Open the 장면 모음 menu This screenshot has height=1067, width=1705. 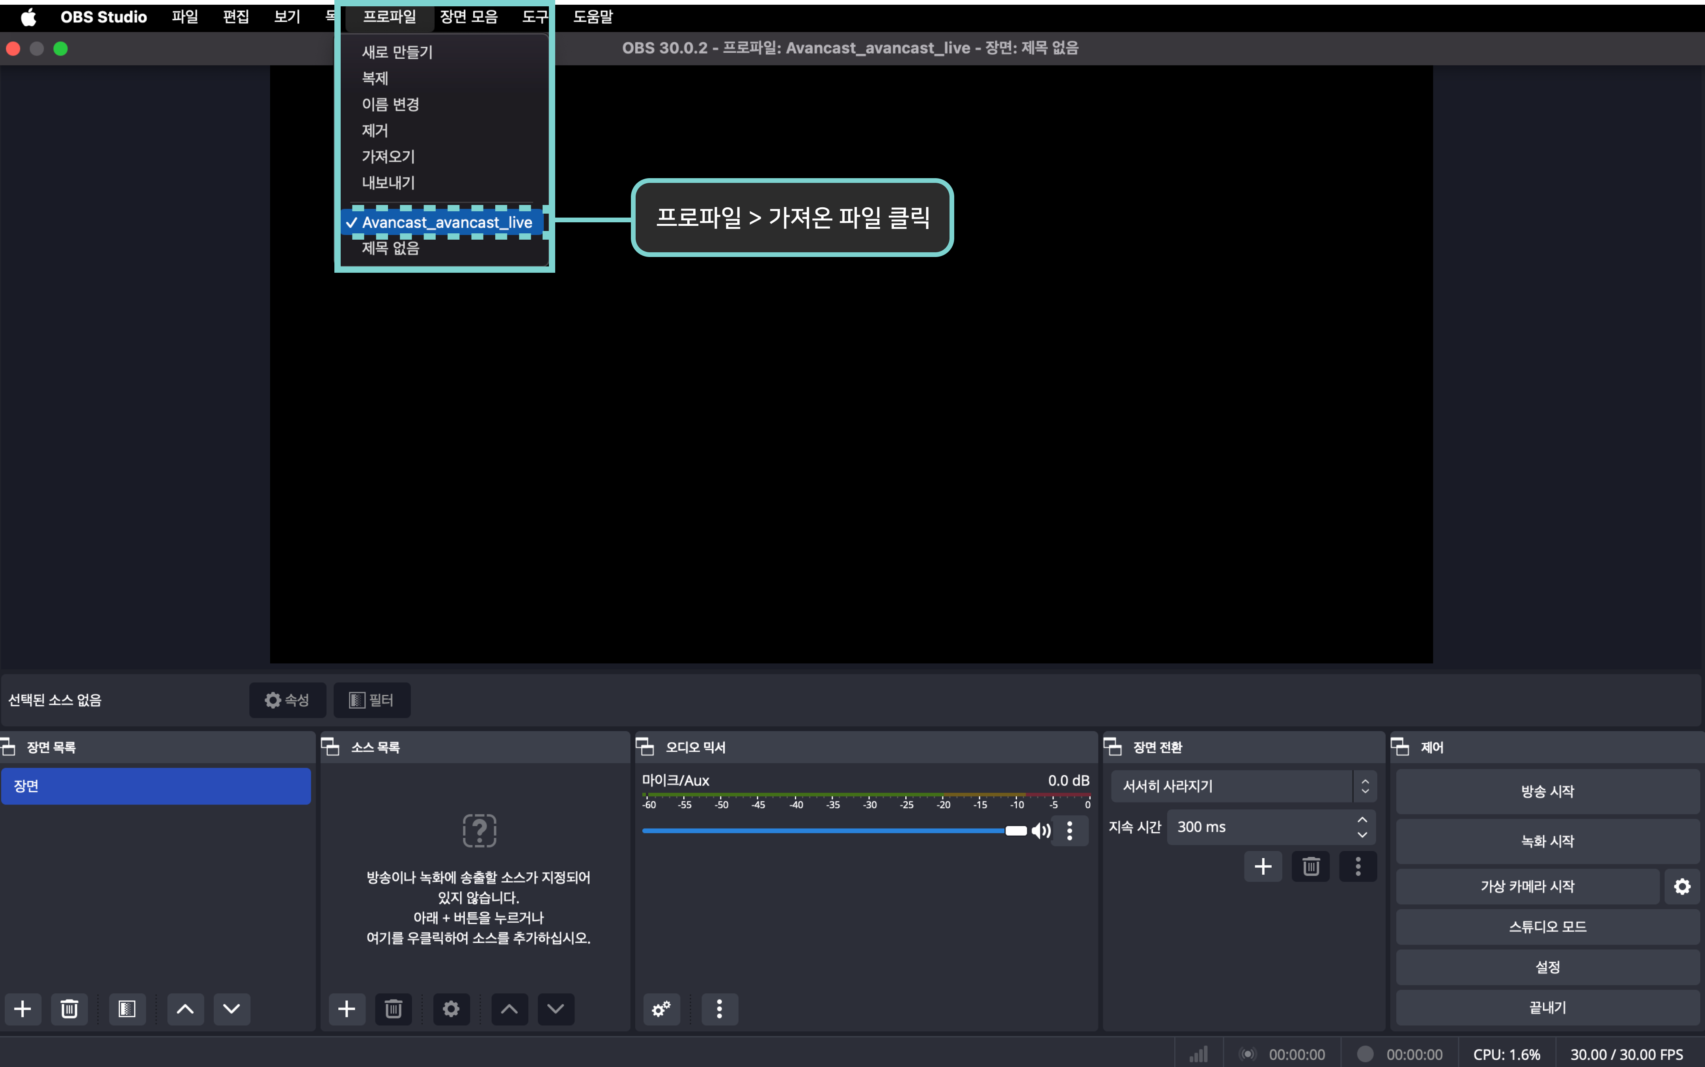(x=469, y=16)
